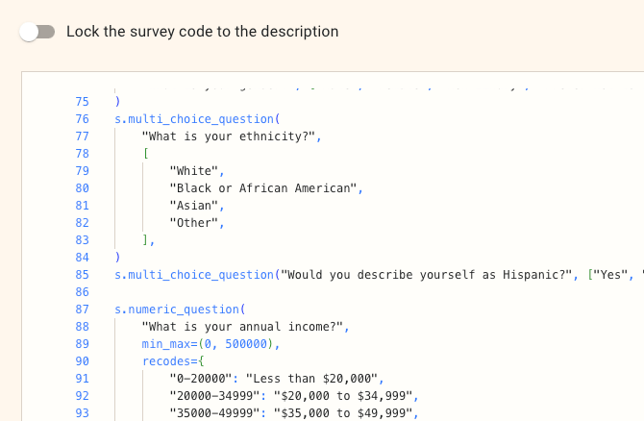Click the "$35,000 to $49,999" recode entry
644x421 pixels.
coord(343,413)
